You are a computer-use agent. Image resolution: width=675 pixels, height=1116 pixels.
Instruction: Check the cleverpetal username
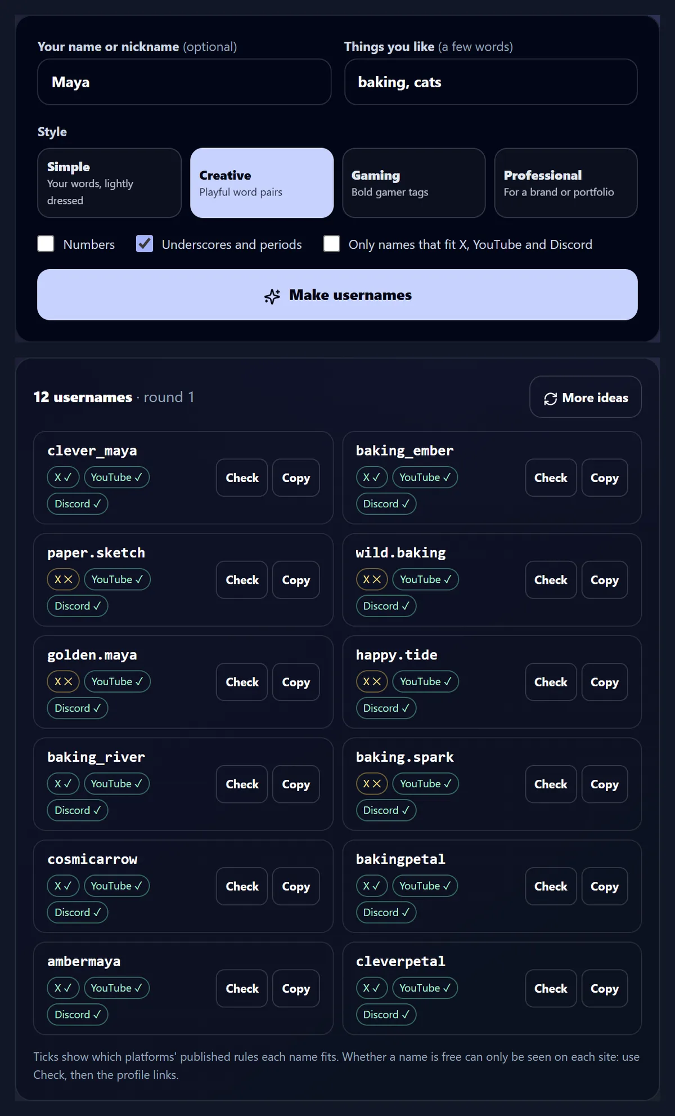click(551, 988)
